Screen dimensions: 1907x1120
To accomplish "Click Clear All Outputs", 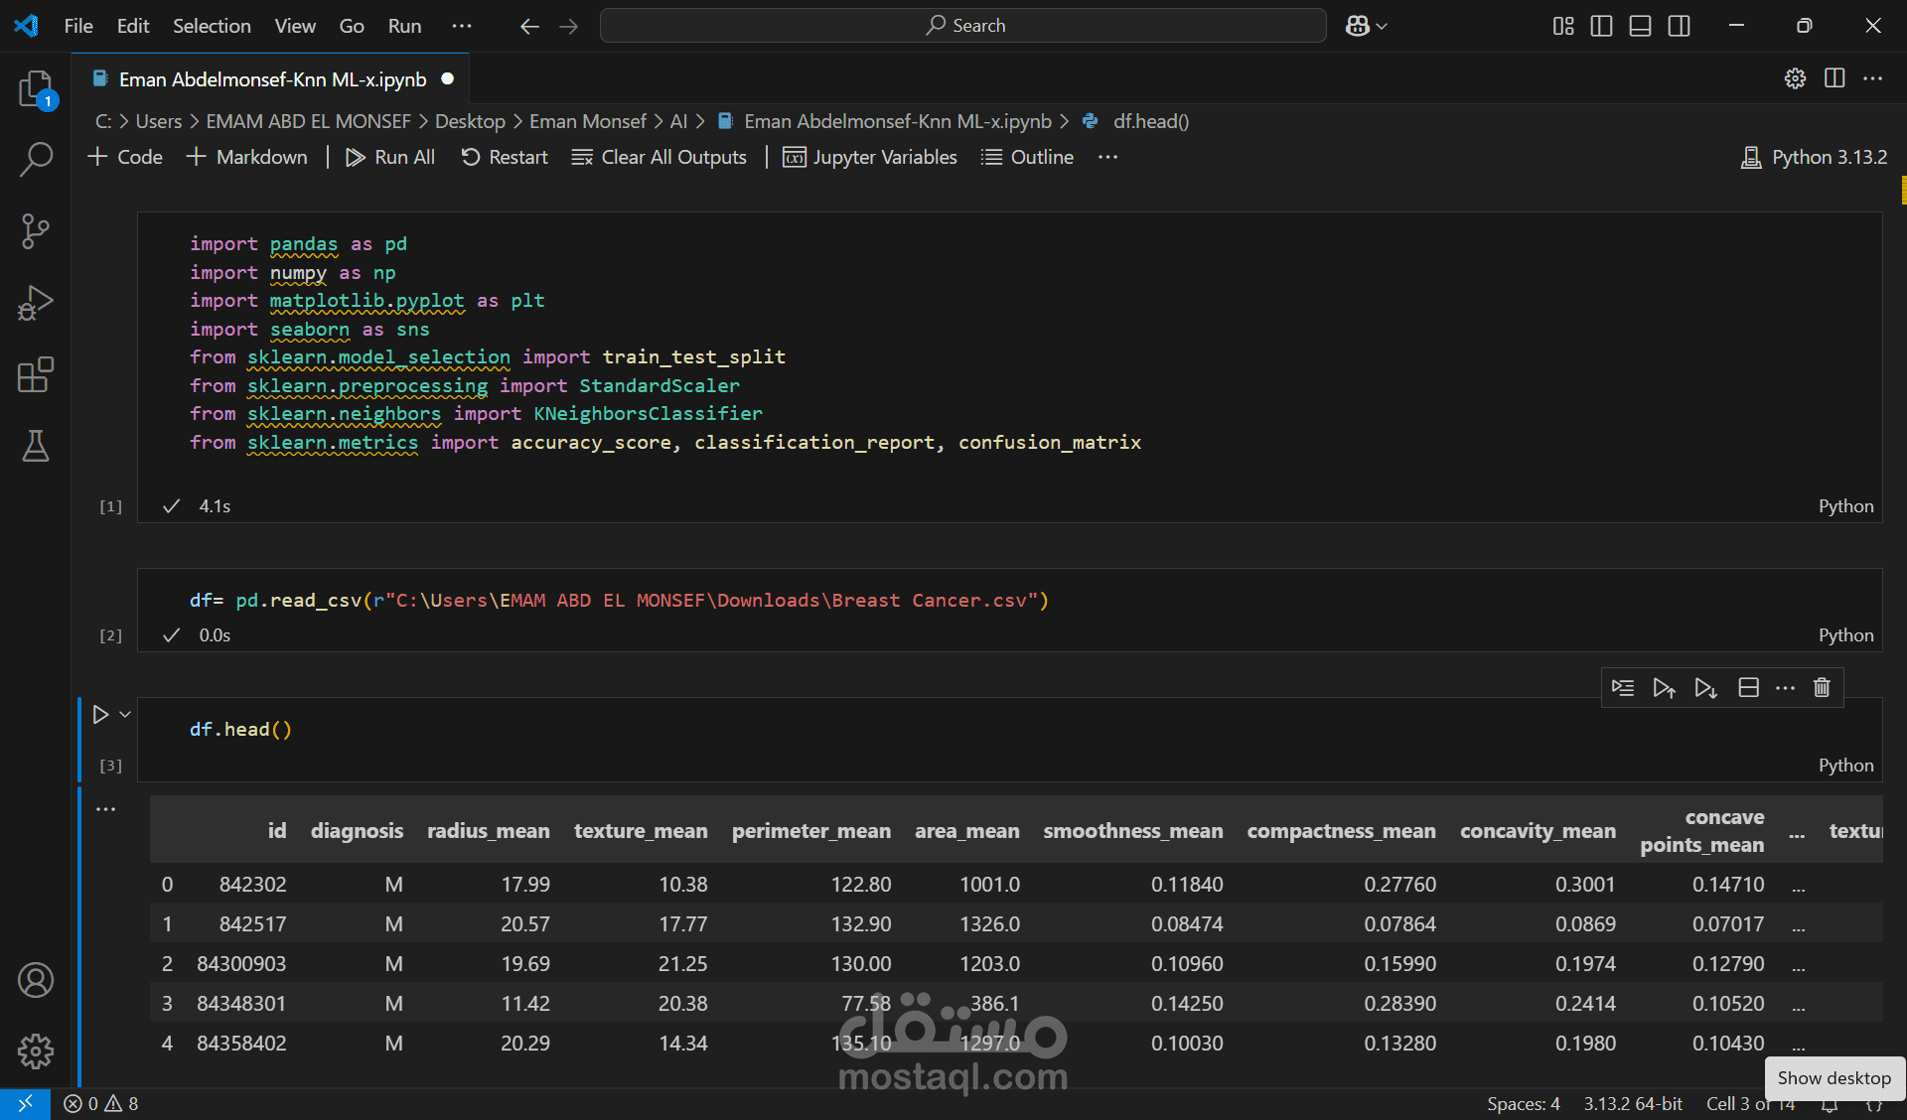I will point(660,157).
